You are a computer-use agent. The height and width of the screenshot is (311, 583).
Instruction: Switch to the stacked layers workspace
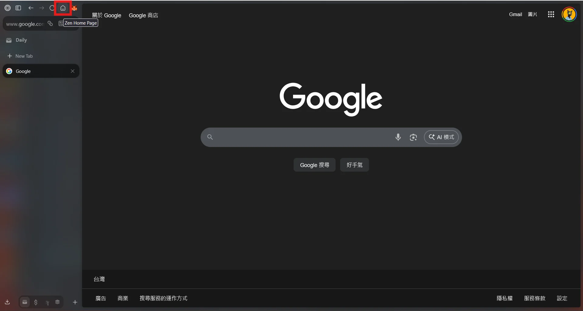pyautogui.click(x=58, y=302)
